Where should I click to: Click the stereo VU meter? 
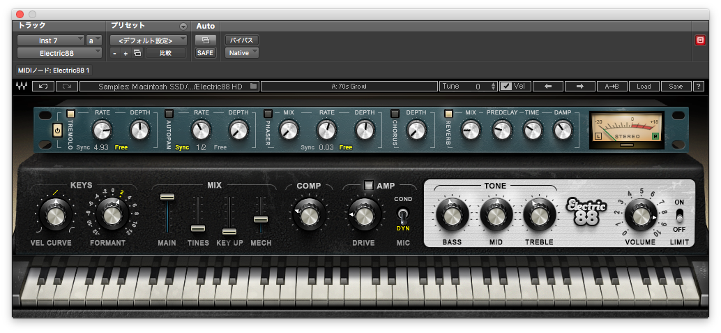pyautogui.click(x=627, y=131)
